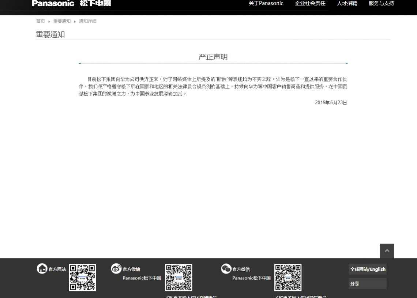Click the 官方微博 Weibo icon

pos(116,268)
